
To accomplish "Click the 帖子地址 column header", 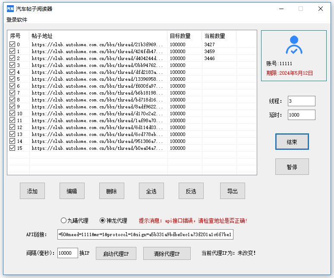I will pos(98,36).
